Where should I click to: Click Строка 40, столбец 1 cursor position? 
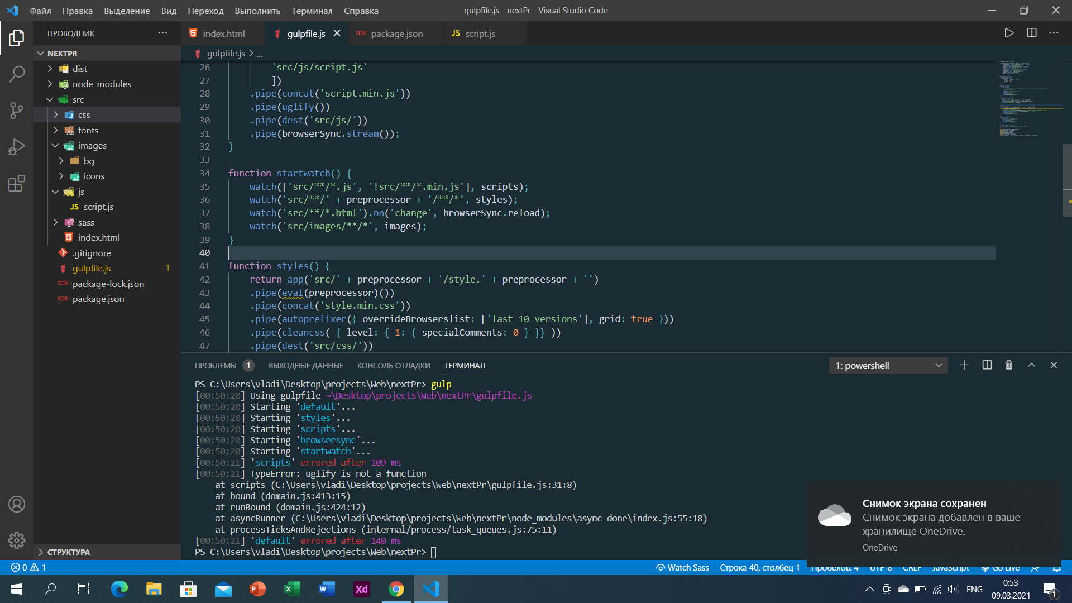point(759,567)
